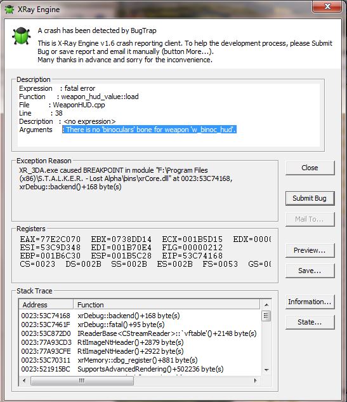Screen dimensions: 347x402
Task: Click the Close button
Action: pyautogui.click(x=310, y=168)
